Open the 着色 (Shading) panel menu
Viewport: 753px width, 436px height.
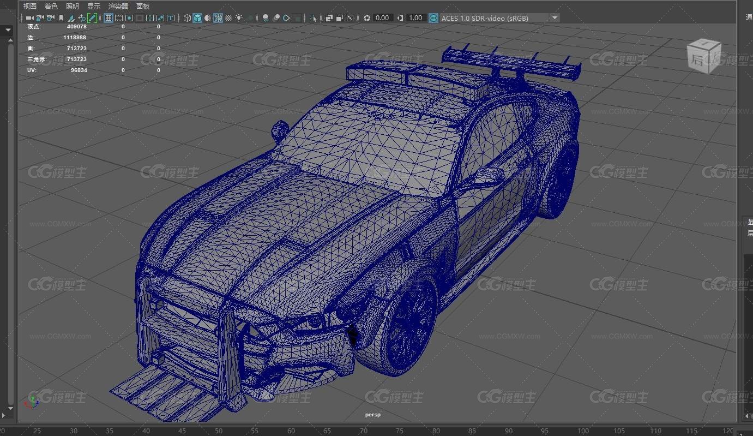point(51,6)
